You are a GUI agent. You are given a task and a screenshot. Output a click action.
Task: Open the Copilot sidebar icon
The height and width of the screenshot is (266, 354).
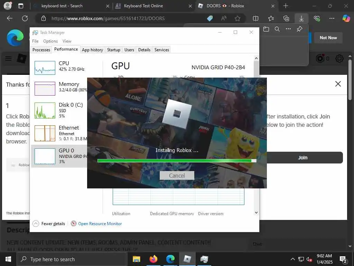tap(346, 18)
